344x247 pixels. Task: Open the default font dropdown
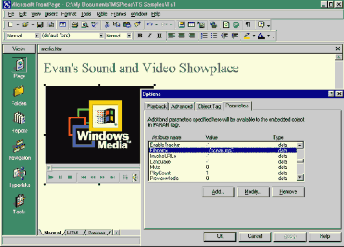point(101,36)
